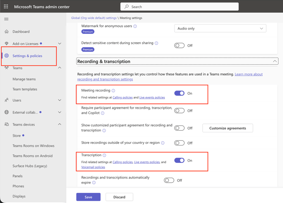Image resolution: width=283 pixels, height=203 pixels.
Task: Click the Settings & policies gear icon
Action: [6, 56]
